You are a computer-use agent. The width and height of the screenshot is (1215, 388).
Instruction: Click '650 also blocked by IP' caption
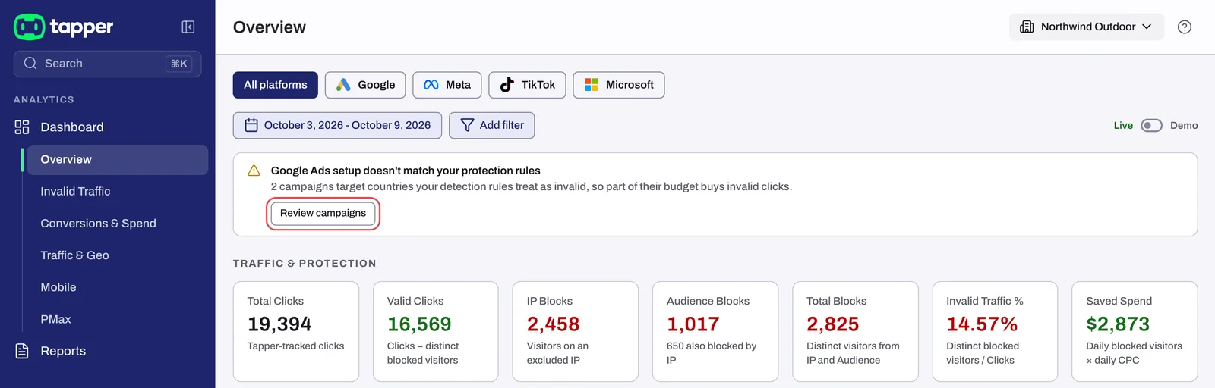(x=712, y=353)
